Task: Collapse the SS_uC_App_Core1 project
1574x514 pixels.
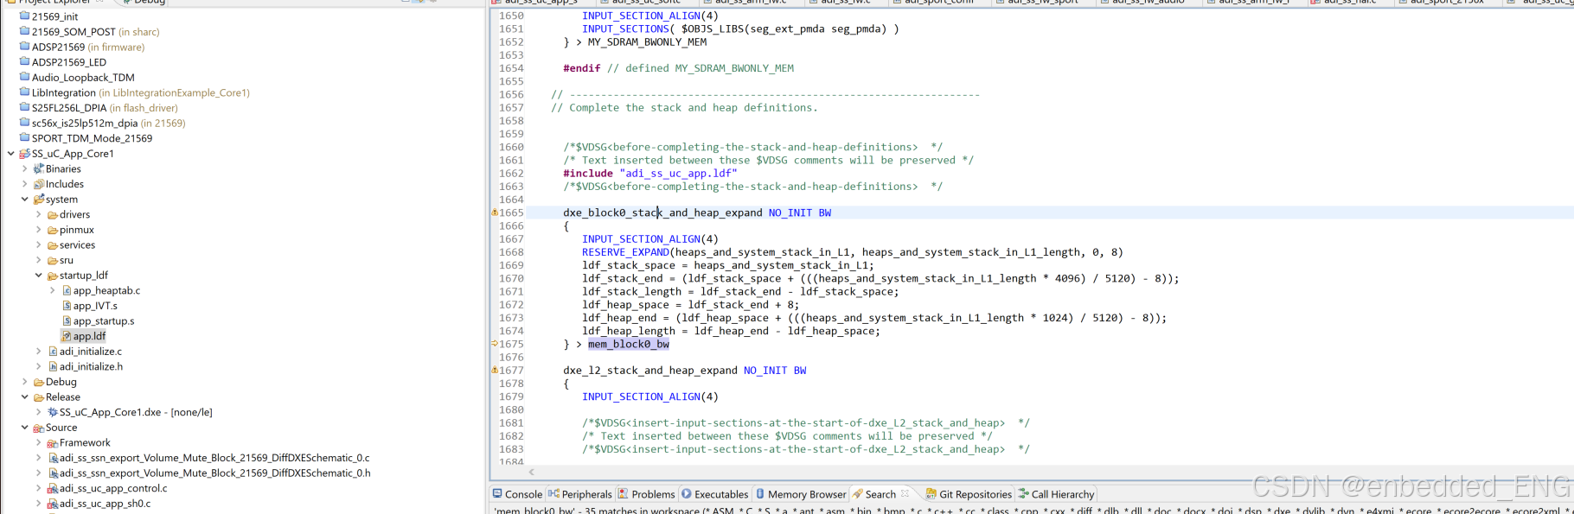Action: click(10, 154)
